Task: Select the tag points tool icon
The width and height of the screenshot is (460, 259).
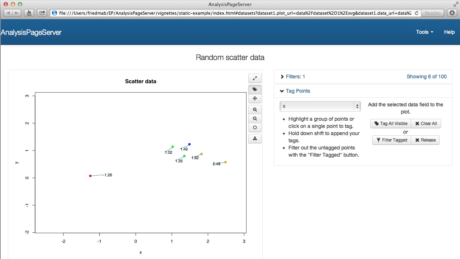Action: 255,89
